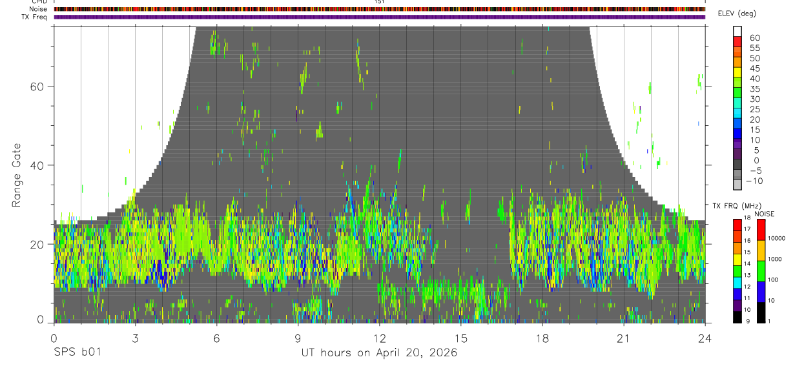Viewport: 793px width, 366px height.
Task: Click the '55' label on the ELEV colorbar
Action: point(755,48)
